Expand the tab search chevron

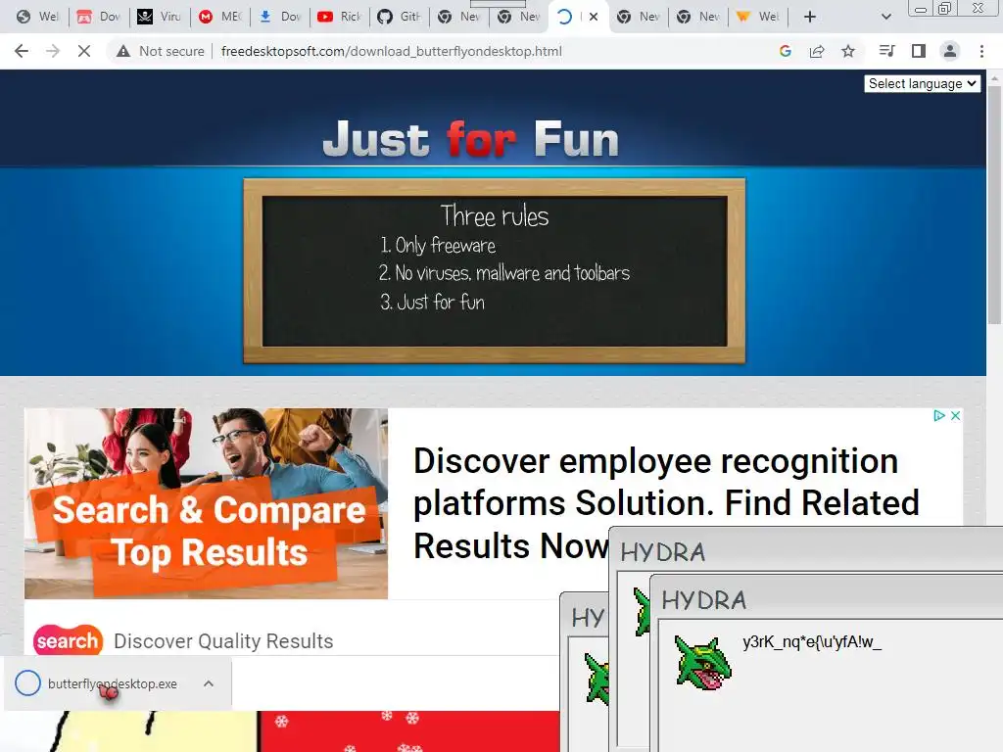point(885,17)
